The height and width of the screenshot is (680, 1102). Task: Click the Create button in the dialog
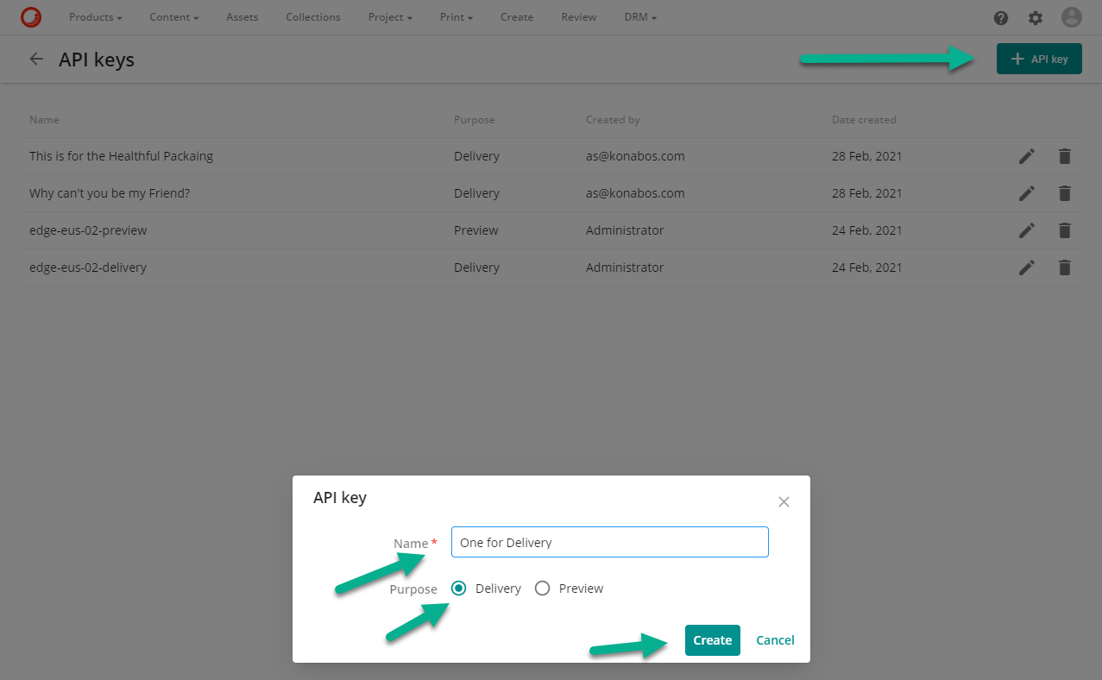pyautogui.click(x=713, y=640)
